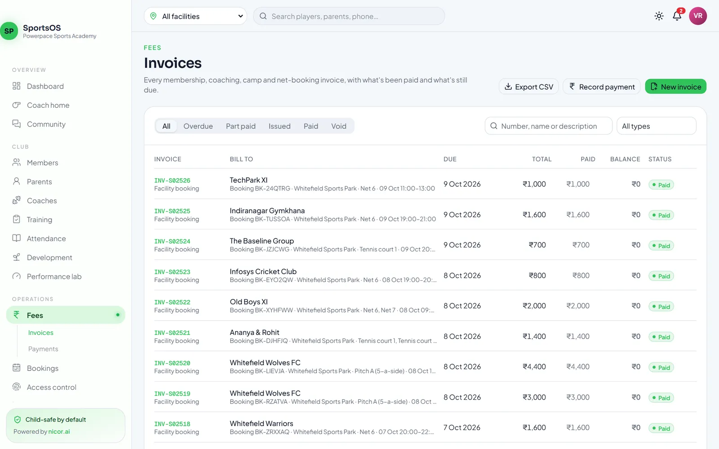Click the Community chat icon
Image resolution: width=719 pixels, height=449 pixels.
[17, 124]
